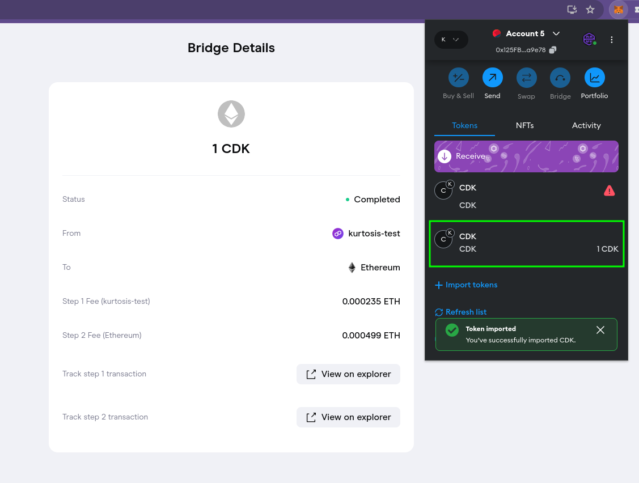Open the Swap icon button
639x483 pixels.
[x=526, y=78]
